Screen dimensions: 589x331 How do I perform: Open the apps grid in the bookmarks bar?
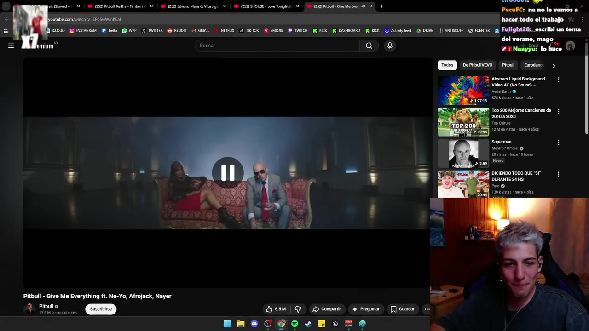click(6, 31)
